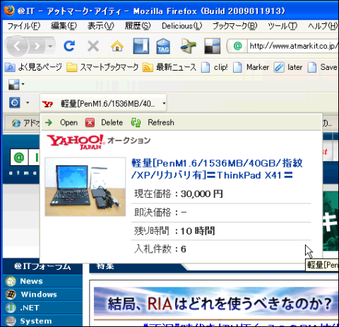339x327 pixels.
Task: Go to the Home page icon
Action: [x=117, y=46]
